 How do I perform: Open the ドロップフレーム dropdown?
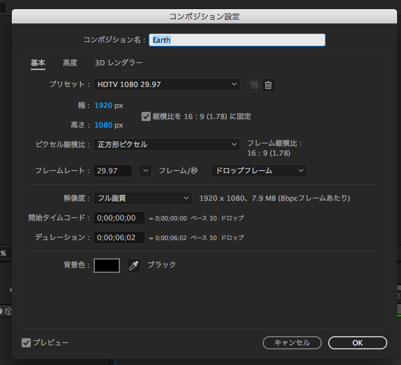[259, 171]
